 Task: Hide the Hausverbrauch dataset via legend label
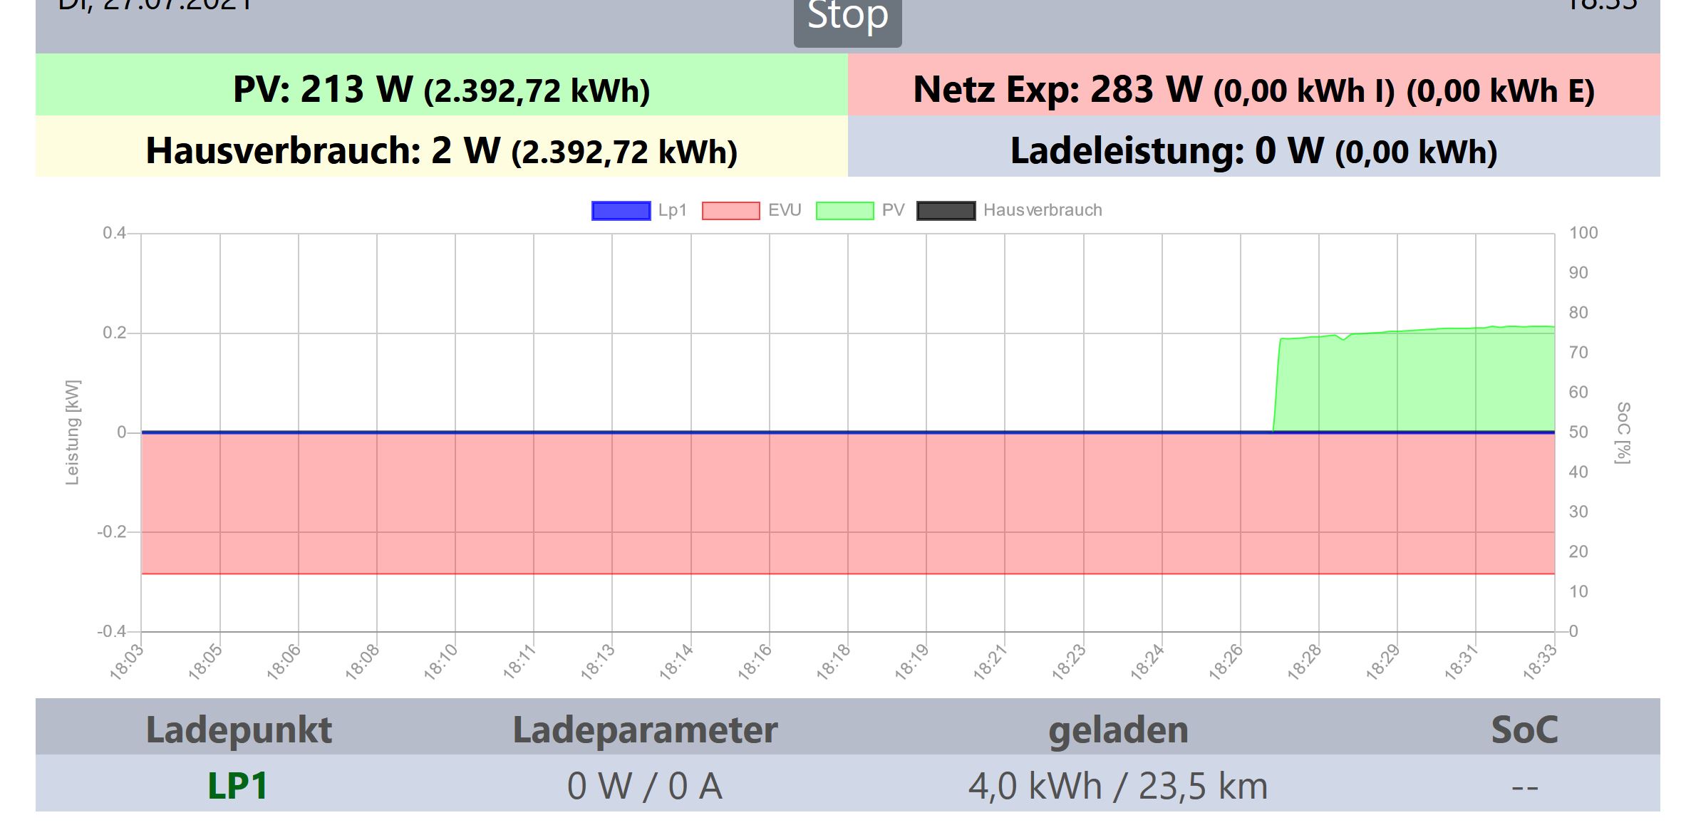coord(1042,210)
